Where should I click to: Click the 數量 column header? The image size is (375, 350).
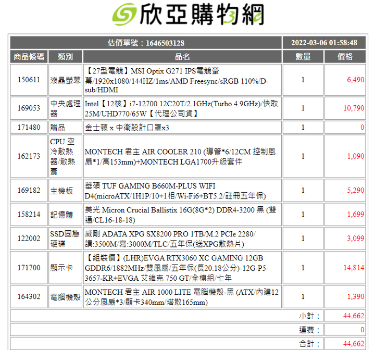(303, 57)
